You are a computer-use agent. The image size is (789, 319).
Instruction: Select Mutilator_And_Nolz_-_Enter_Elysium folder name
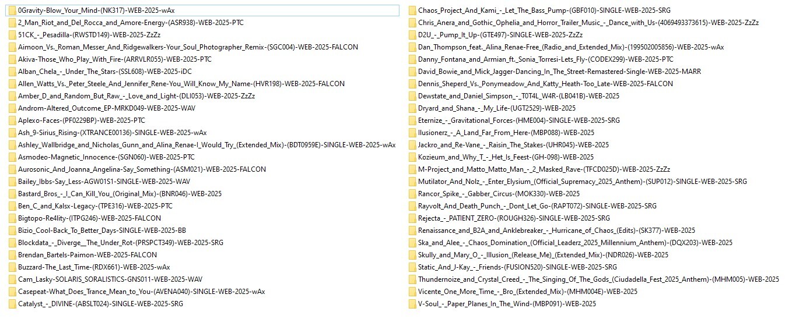pos(582,182)
